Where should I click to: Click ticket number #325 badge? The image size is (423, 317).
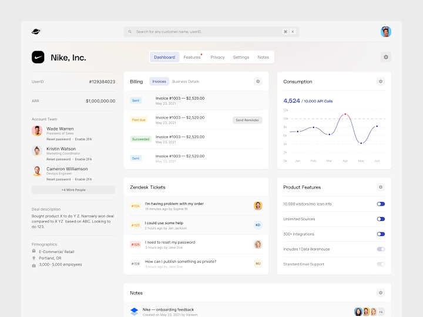pos(136,244)
